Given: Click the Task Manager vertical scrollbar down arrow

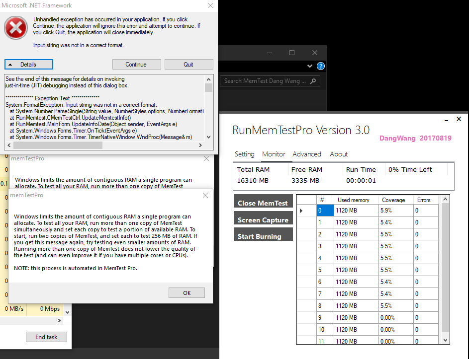Looking at the screenshot, I should (x=67, y=312).
